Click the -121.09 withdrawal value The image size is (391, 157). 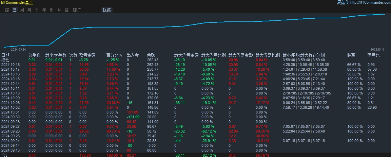click(133, 117)
